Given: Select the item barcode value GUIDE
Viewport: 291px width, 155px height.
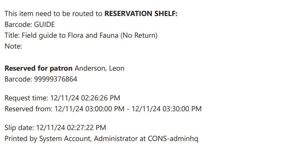Looking at the screenshot, I should (x=44, y=25).
